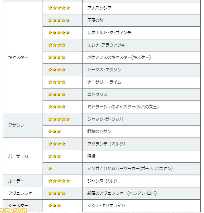Click five-star rating beside アナスタシア
This screenshot has height=213, width=204.
[59, 8]
